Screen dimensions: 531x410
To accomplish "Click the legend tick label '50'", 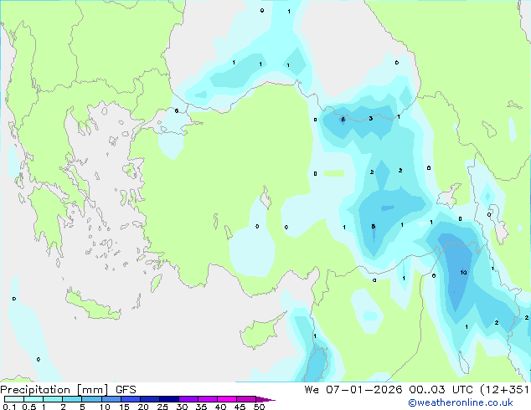I will coord(260,407).
